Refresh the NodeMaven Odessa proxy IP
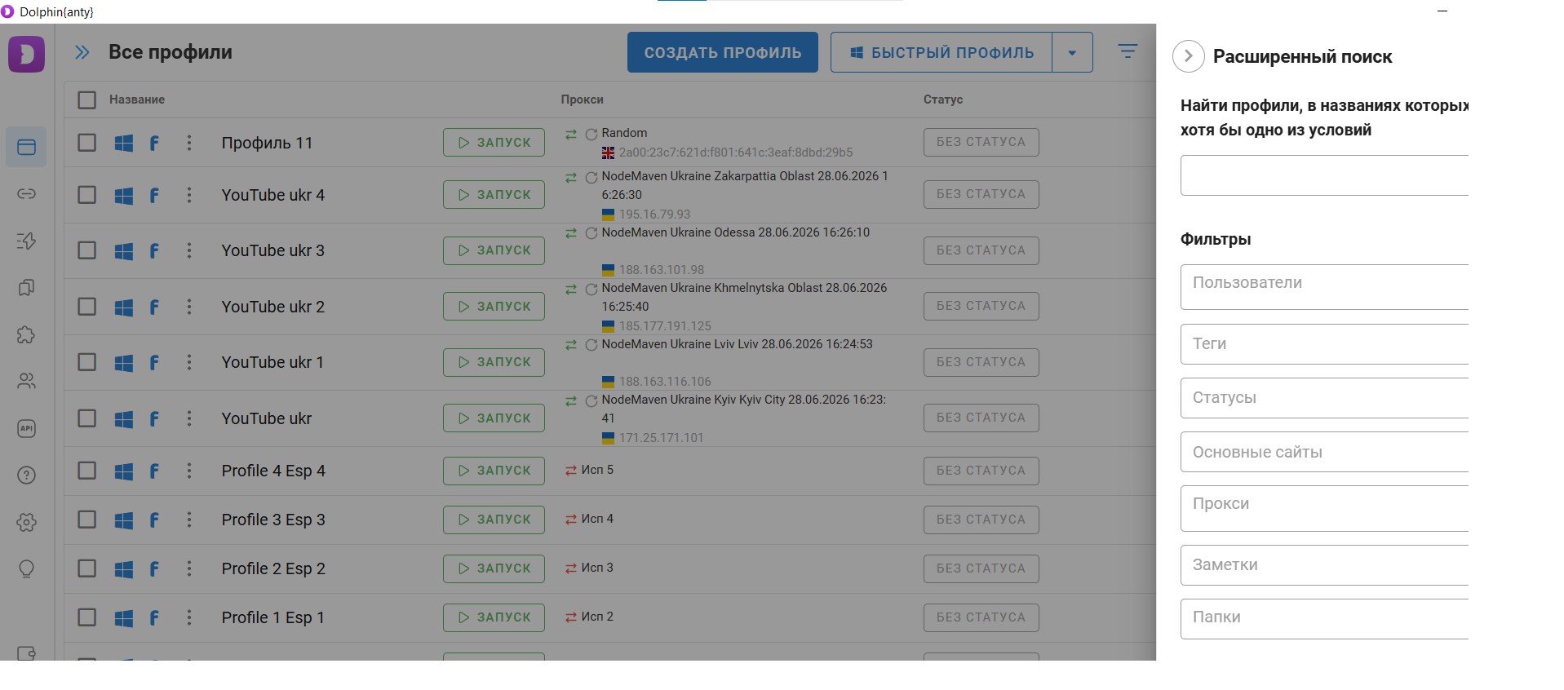The height and width of the screenshot is (690, 1564). (x=591, y=233)
